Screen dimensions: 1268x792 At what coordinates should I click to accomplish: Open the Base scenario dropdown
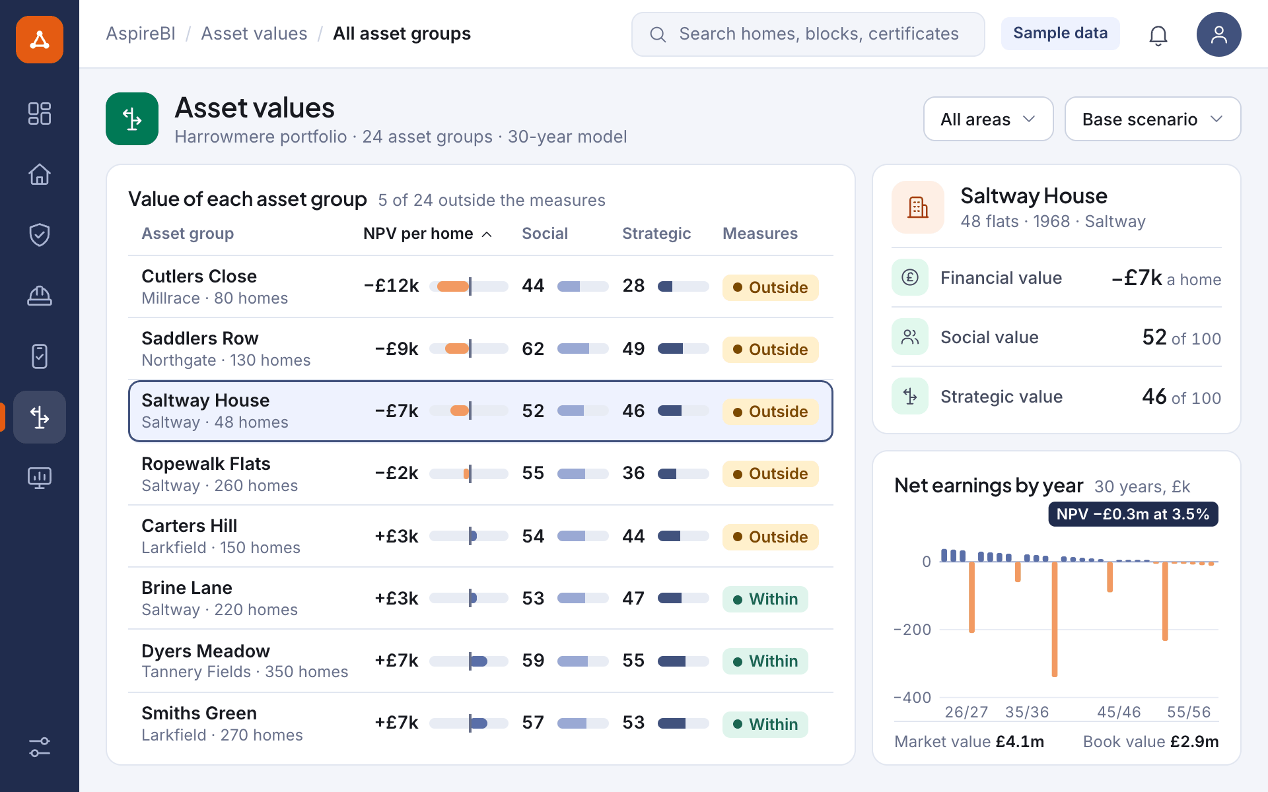pyautogui.click(x=1152, y=119)
